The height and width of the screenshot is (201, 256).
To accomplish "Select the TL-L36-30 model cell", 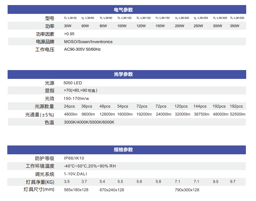I will 70,18.
